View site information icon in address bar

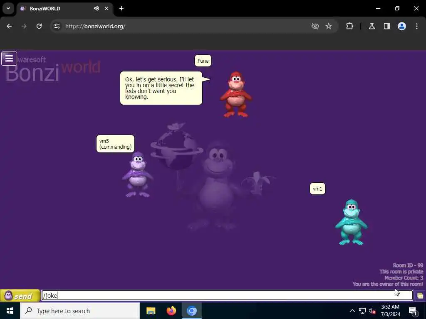click(57, 26)
